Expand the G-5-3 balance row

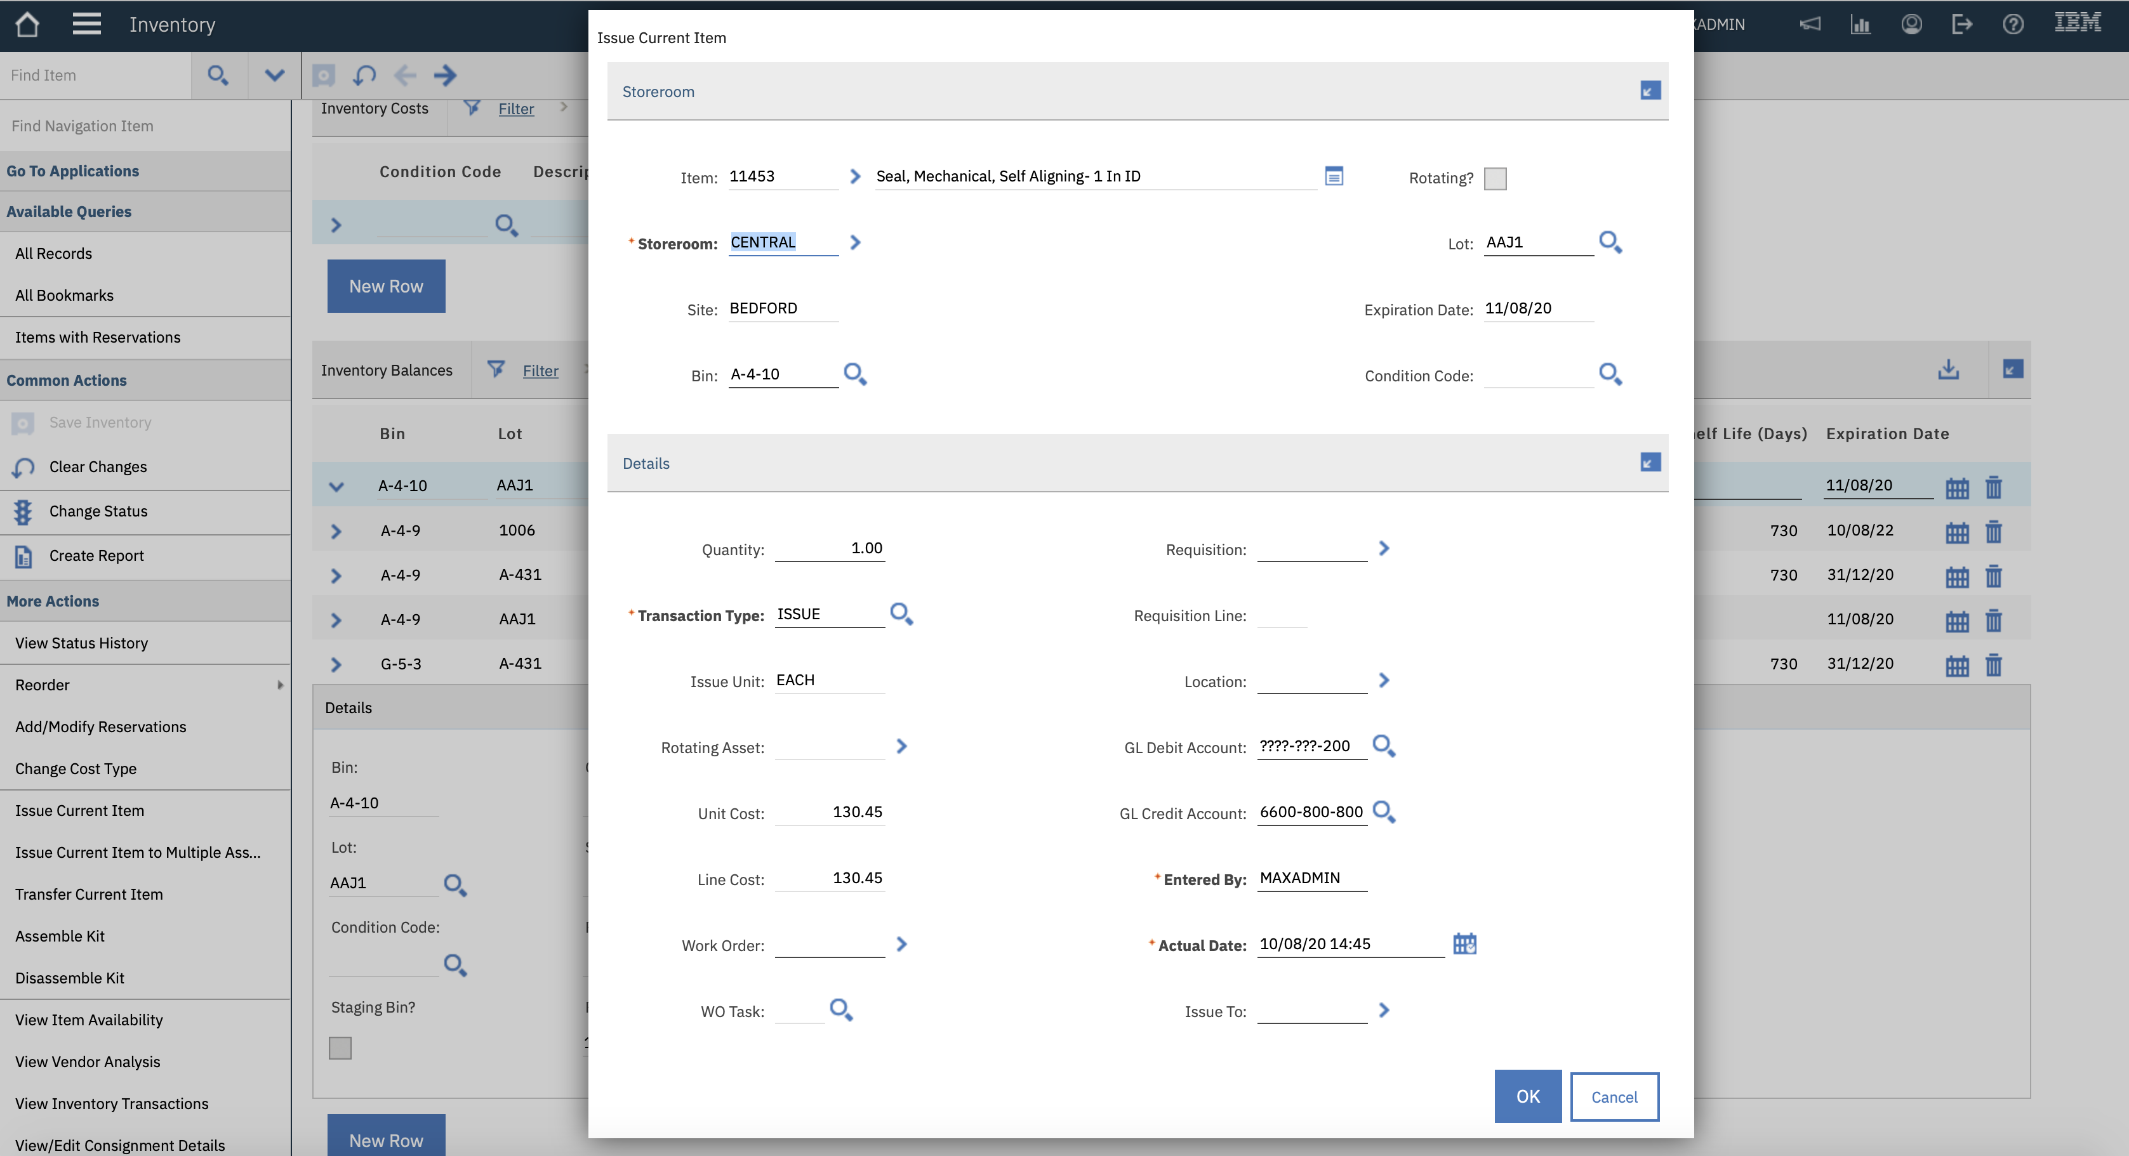pyautogui.click(x=336, y=664)
